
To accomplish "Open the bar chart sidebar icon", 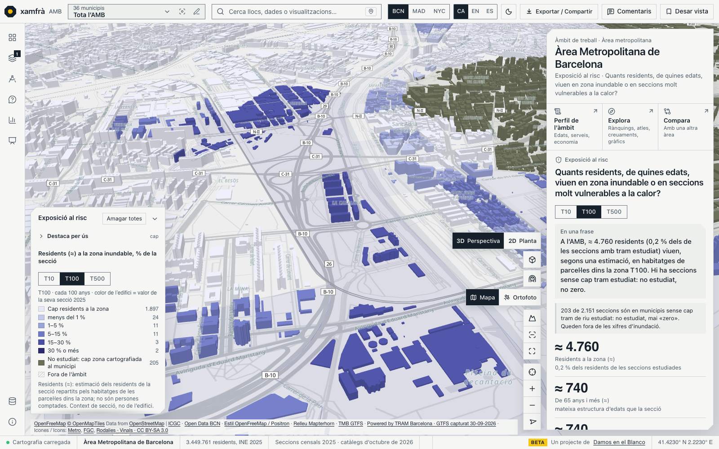I will pyautogui.click(x=12, y=120).
